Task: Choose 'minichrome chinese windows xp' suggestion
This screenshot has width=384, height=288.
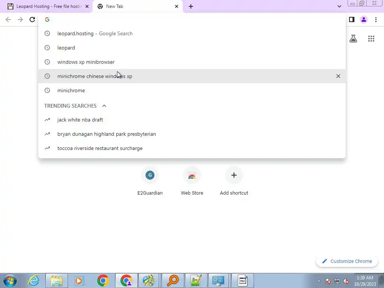Action: pyautogui.click(x=192, y=76)
